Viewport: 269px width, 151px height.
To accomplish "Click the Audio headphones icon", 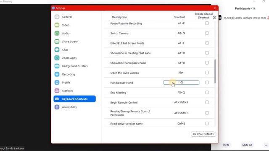I will tap(57, 33).
